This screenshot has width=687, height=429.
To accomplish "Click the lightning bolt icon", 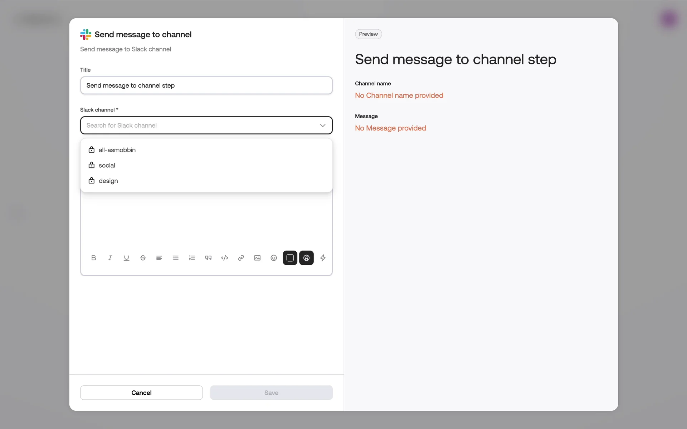I will tap(323, 258).
